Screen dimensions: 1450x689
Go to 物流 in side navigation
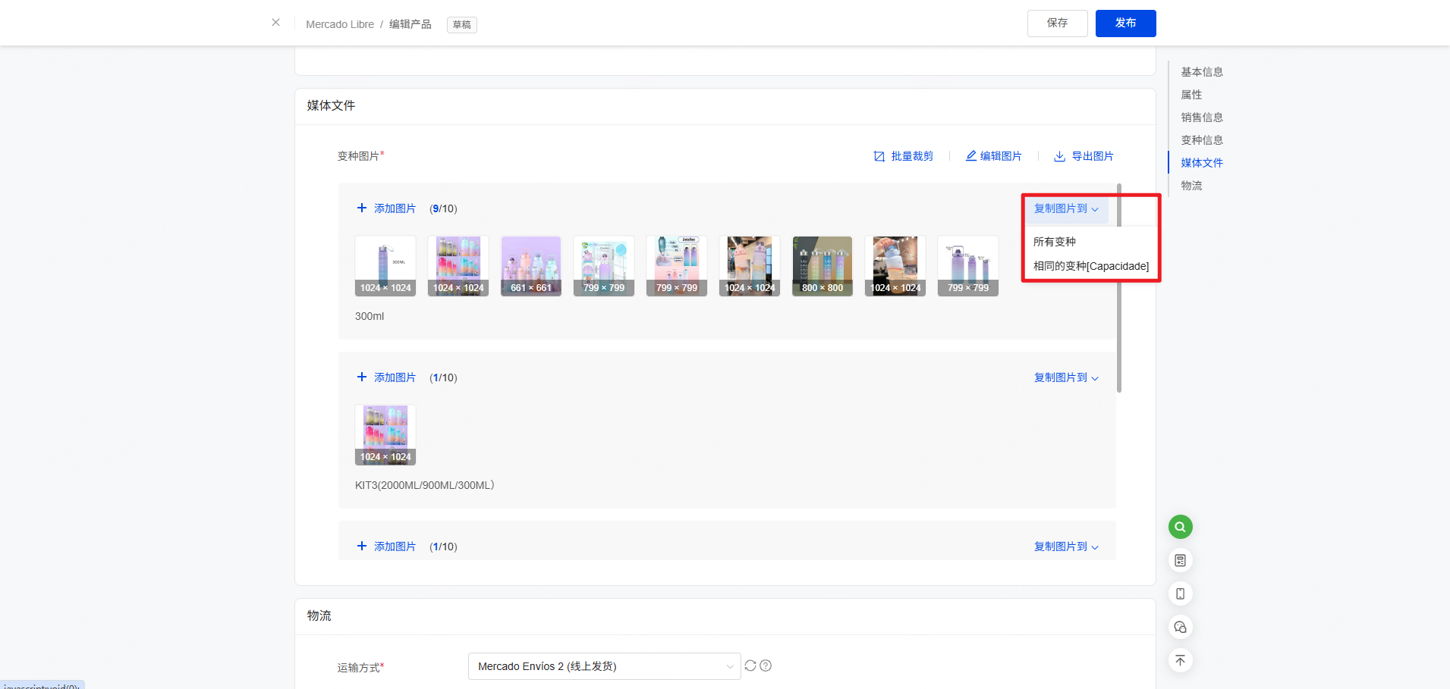click(x=1191, y=186)
